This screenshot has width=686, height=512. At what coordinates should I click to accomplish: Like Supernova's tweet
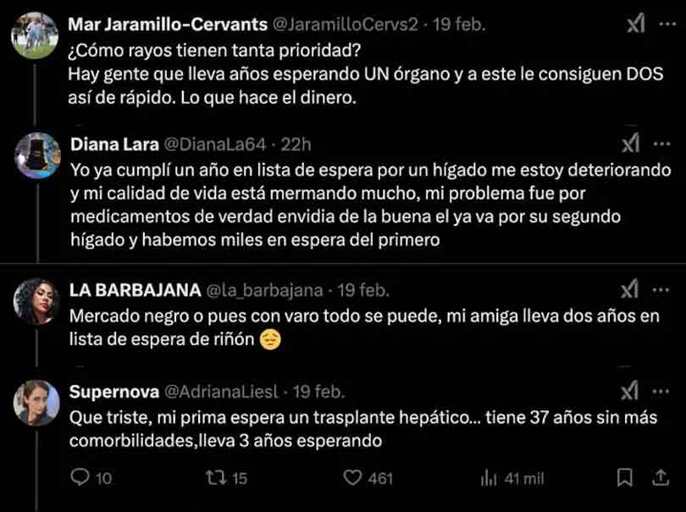tap(355, 477)
